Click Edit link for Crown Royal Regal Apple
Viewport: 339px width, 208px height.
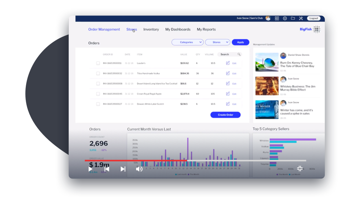pos(234,94)
